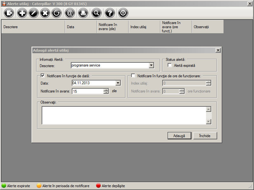The image size is (254, 190).
Task: Click Observații scrollbar up arrow
Action: [209, 109]
